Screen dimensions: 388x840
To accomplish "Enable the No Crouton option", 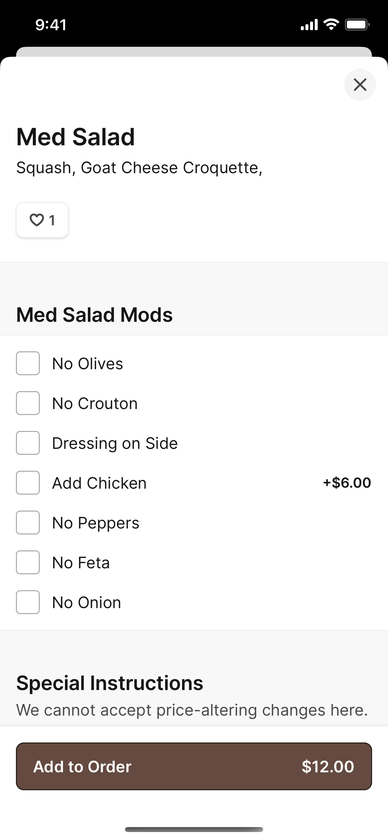I will click(28, 403).
